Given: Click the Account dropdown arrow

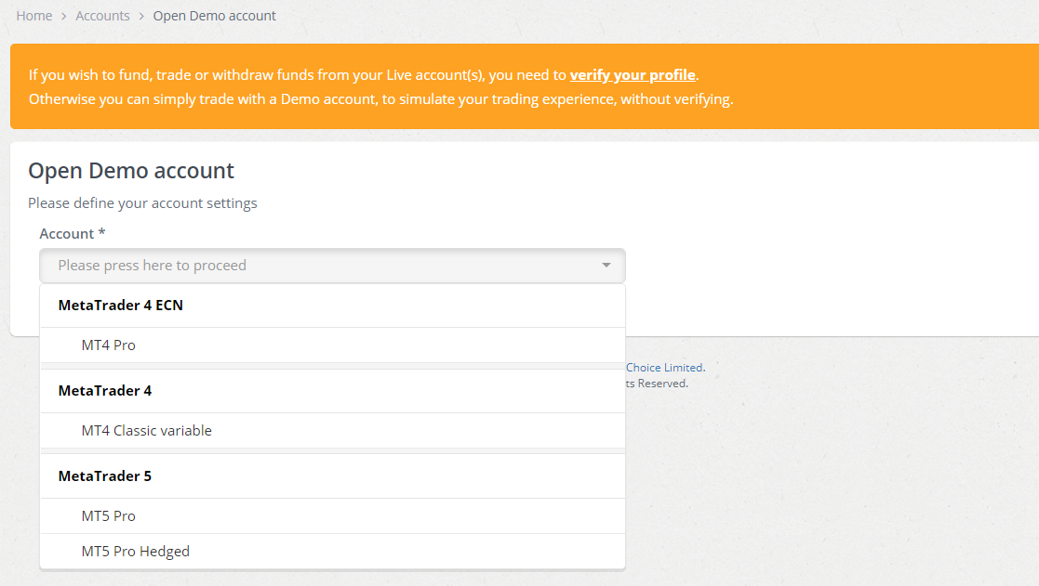Looking at the screenshot, I should (606, 266).
